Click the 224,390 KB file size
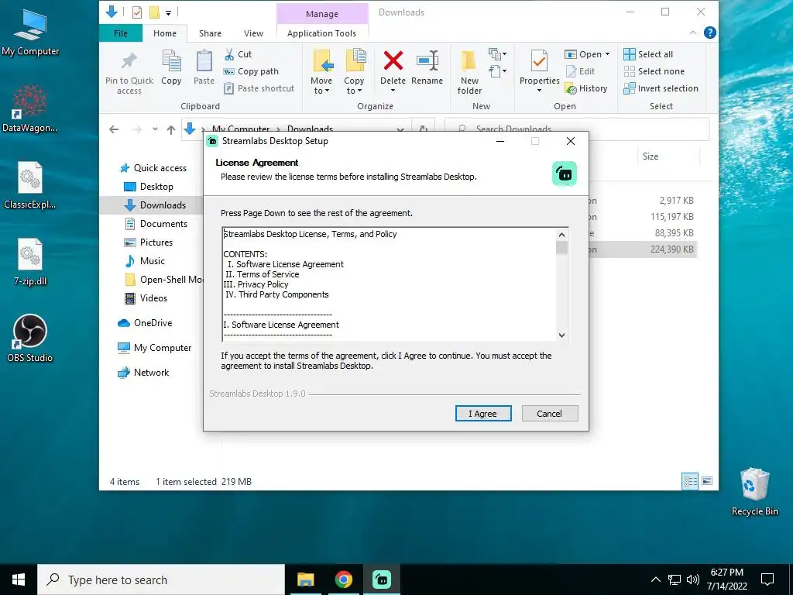The width and height of the screenshot is (793, 595). [x=671, y=249]
